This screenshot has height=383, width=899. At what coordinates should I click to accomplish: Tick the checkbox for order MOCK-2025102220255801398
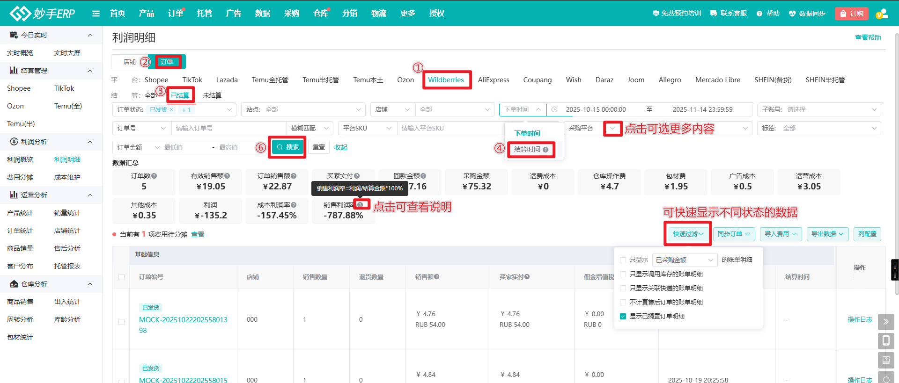pos(122,322)
